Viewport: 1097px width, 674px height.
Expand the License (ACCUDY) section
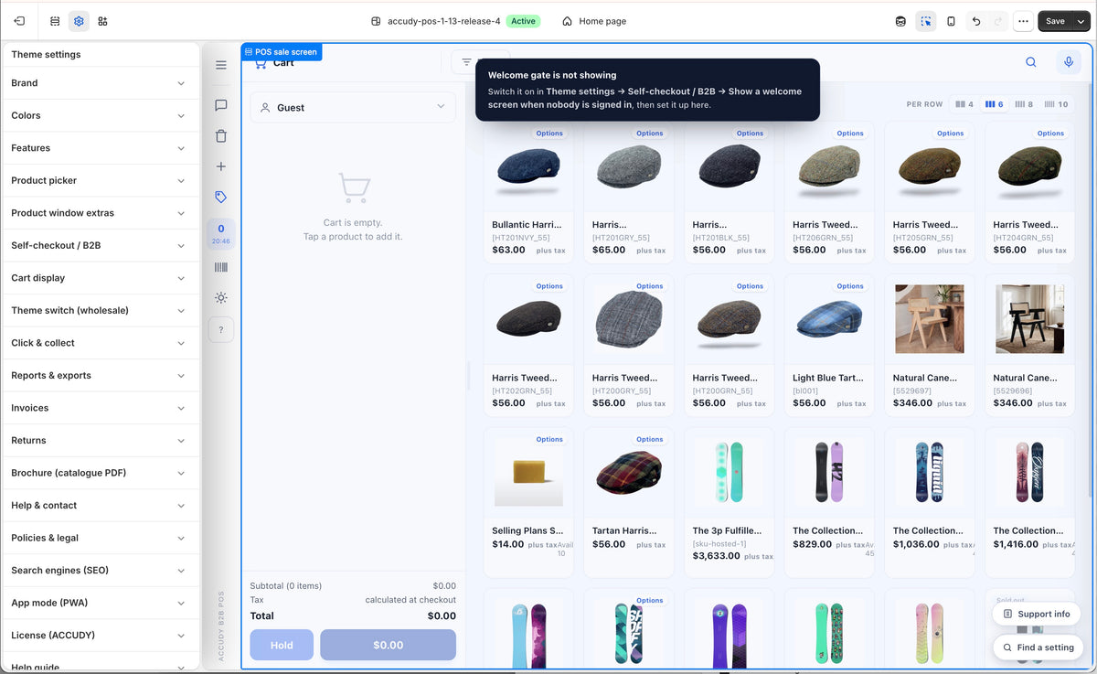[99, 635]
